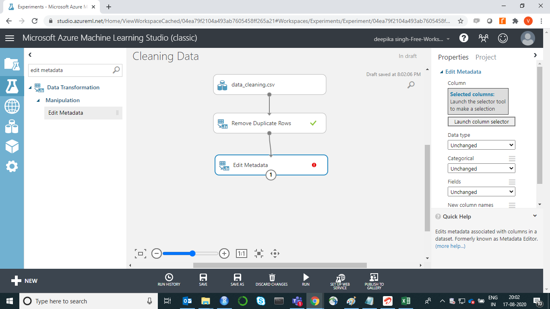Click the edit metadata search field

(70, 70)
